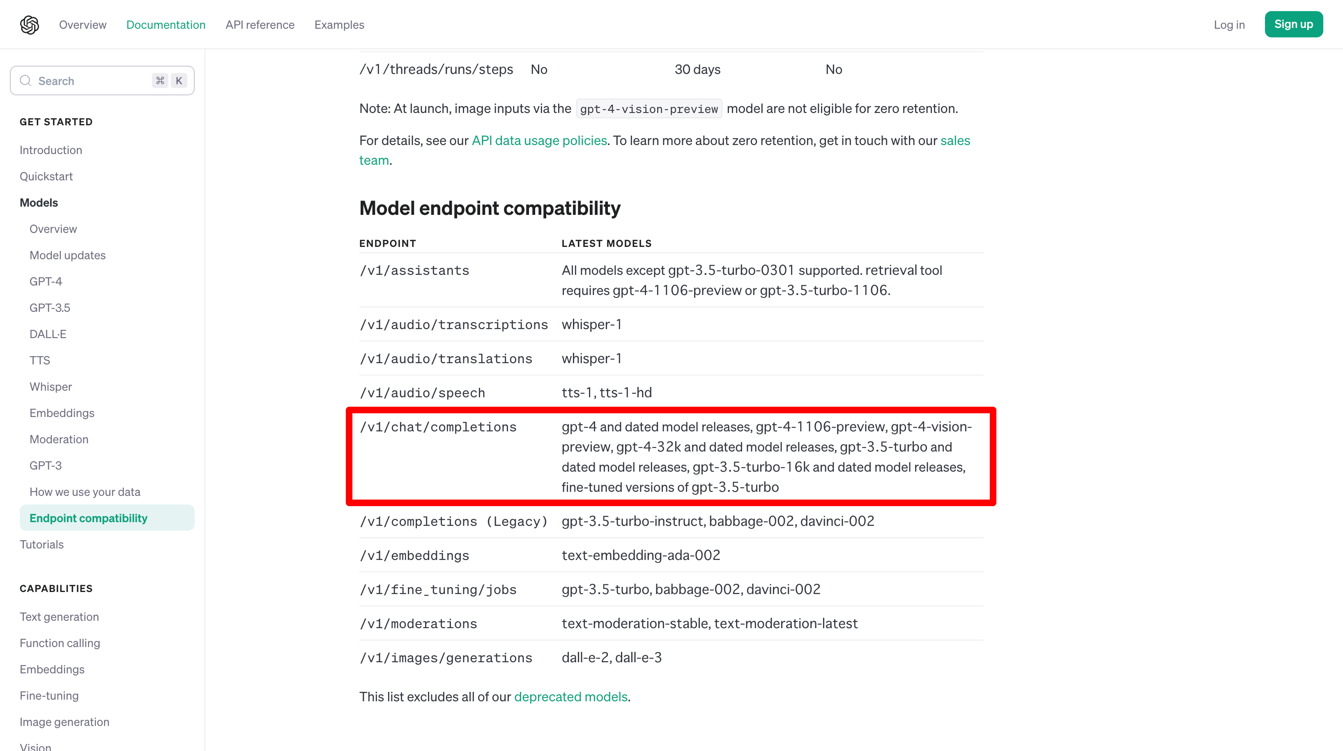The image size is (1343, 751).
Task: Switch to the API reference tab
Action: click(x=260, y=25)
